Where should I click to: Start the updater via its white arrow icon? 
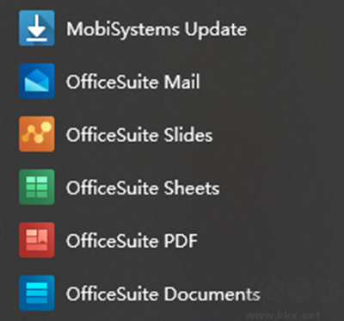[37, 28]
